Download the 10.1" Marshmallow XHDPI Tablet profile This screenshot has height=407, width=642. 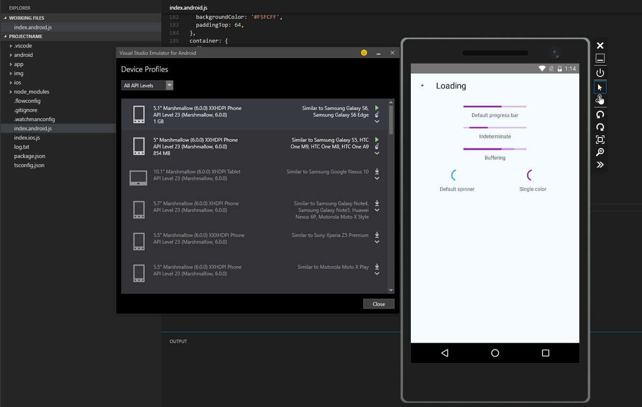point(377,172)
